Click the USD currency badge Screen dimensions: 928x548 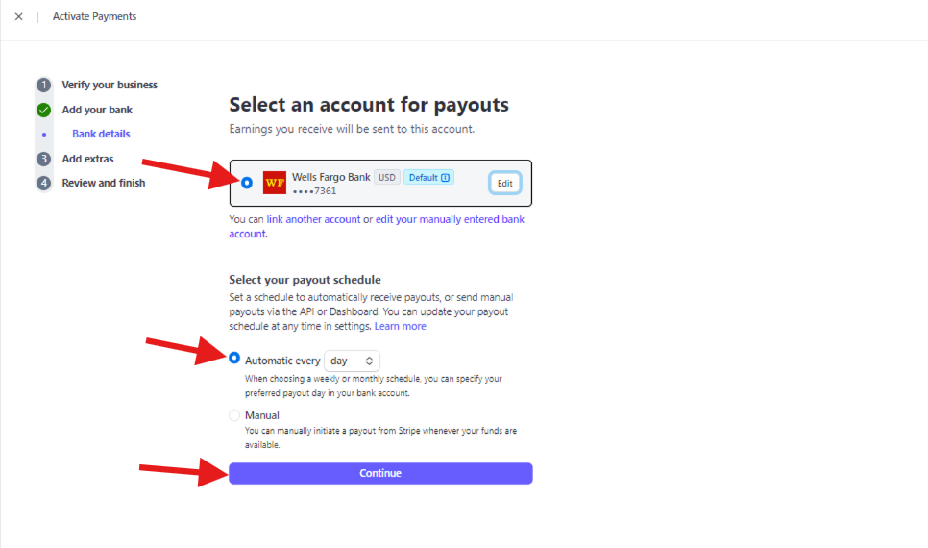click(x=387, y=177)
